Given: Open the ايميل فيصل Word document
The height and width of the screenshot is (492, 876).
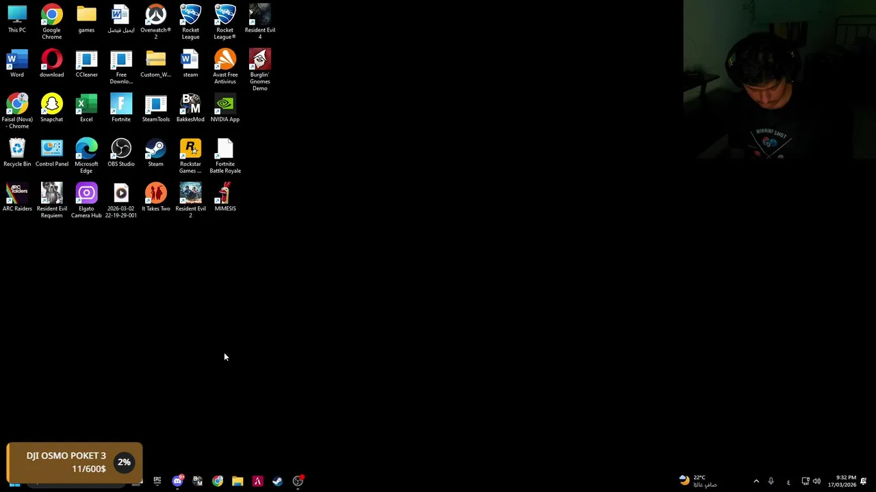Looking at the screenshot, I should point(121,18).
